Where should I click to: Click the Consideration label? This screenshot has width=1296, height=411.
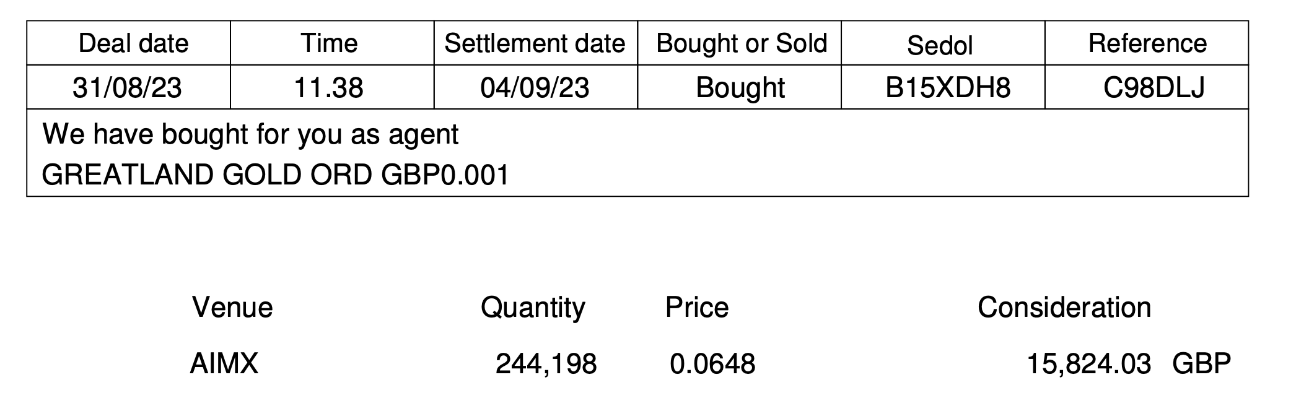click(x=1064, y=307)
